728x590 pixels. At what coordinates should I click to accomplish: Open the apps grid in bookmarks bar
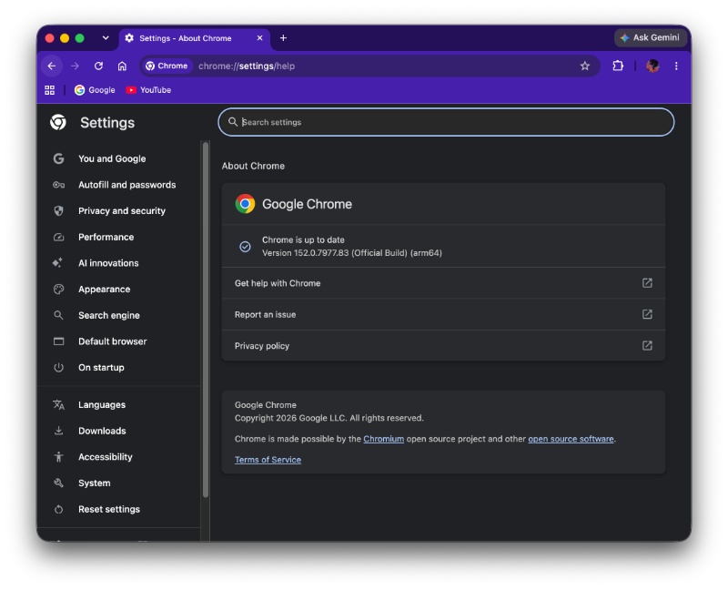pos(50,90)
